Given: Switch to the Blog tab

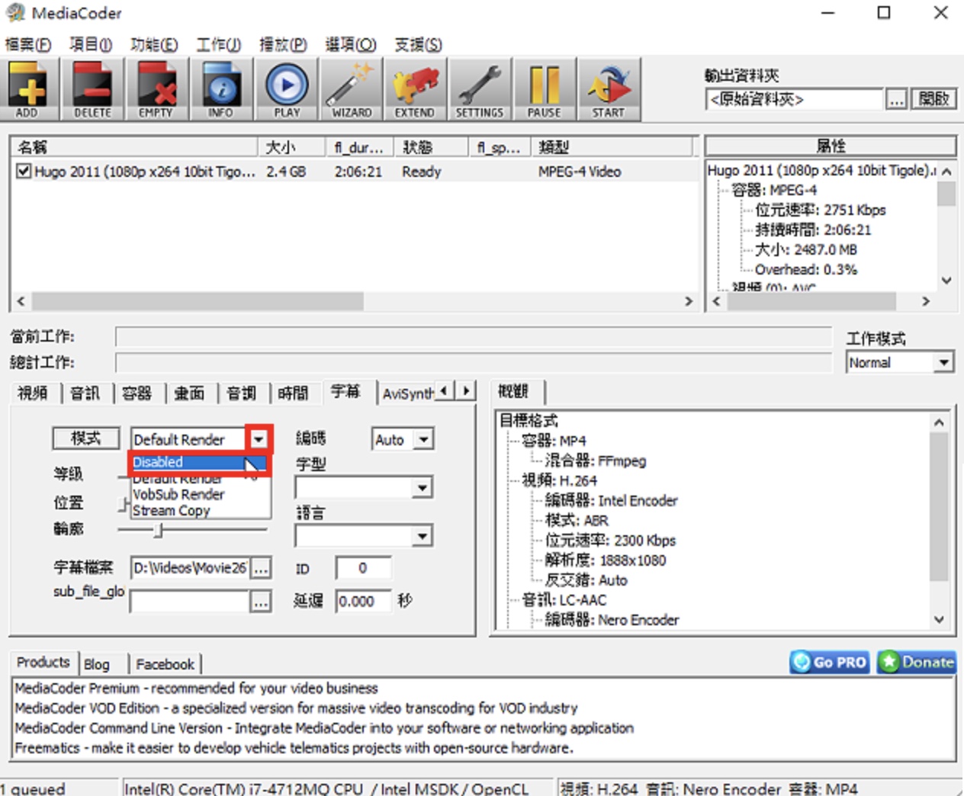Looking at the screenshot, I should point(97,664).
